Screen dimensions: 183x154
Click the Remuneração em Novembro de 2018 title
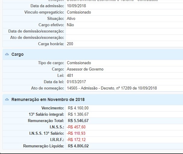pyautogui.click(x=48, y=99)
